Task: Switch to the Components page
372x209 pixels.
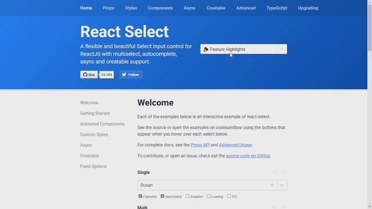Action: tap(160, 8)
